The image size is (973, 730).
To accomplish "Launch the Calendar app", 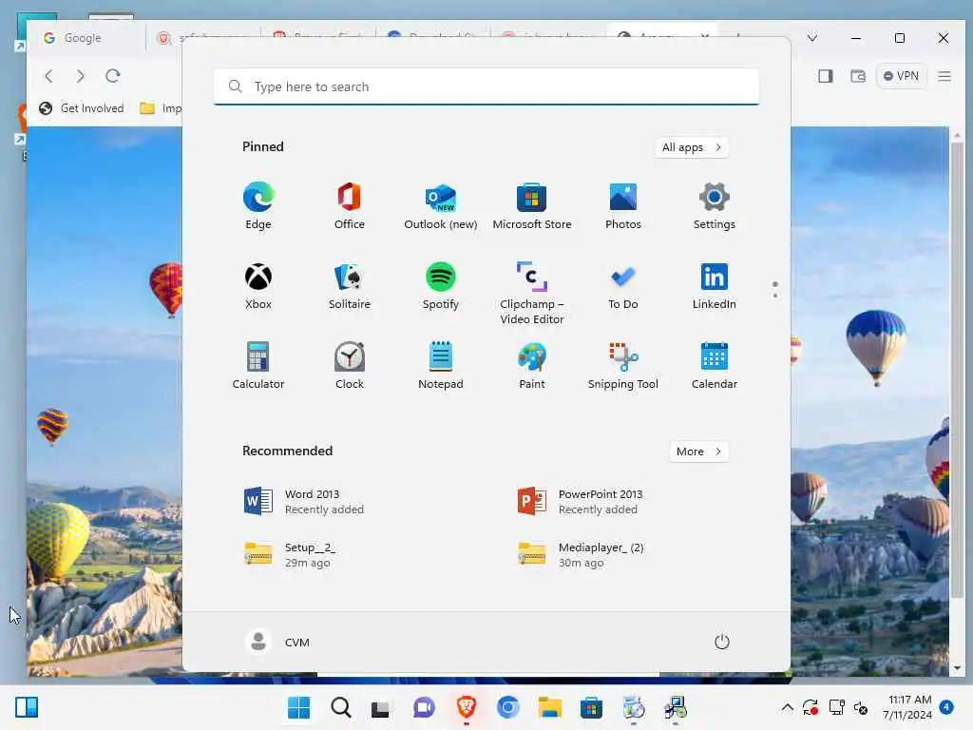I will 715,366.
